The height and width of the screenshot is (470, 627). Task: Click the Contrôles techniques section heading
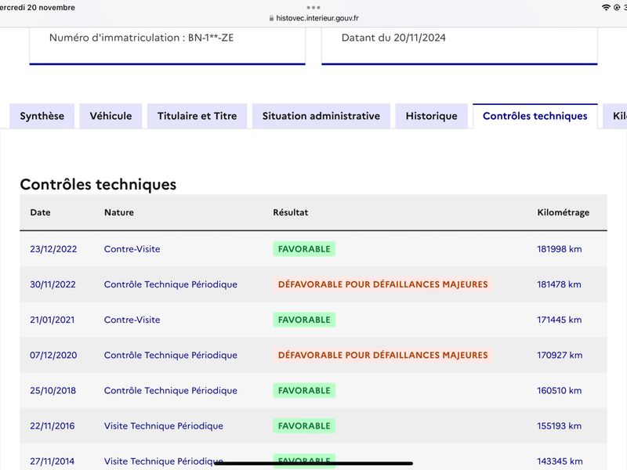[x=98, y=184]
